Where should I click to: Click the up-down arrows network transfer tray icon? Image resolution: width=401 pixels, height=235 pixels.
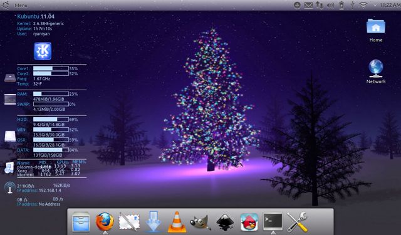(x=320, y=5)
